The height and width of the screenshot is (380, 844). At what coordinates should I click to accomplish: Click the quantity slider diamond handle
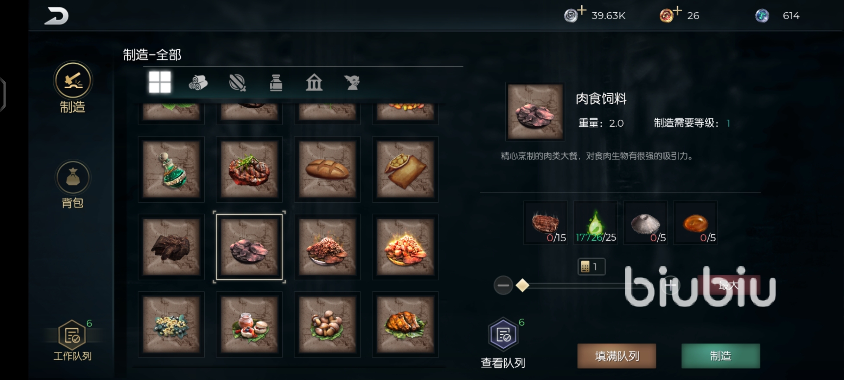522,285
